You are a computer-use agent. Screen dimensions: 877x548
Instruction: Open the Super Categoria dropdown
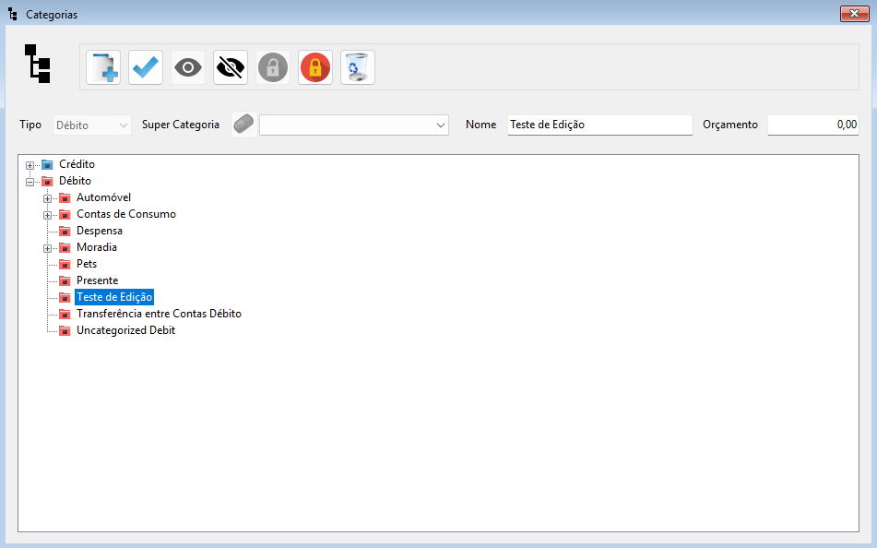(x=440, y=125)
